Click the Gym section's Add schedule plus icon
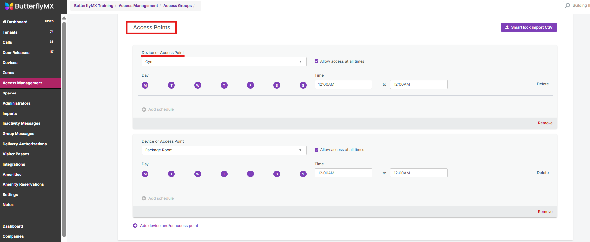The width and height of the screenshot is (590, 242). pos(144,110)
